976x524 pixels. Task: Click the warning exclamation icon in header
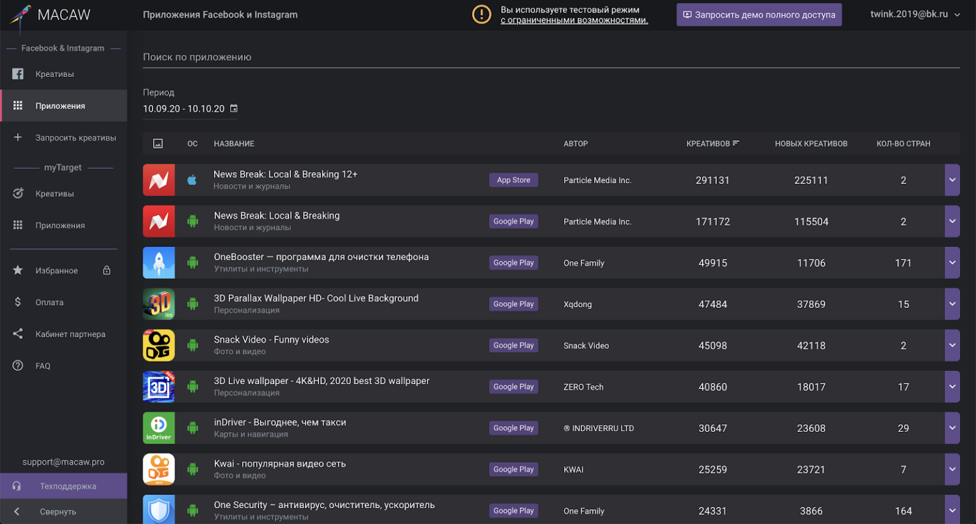pos(482,14)
